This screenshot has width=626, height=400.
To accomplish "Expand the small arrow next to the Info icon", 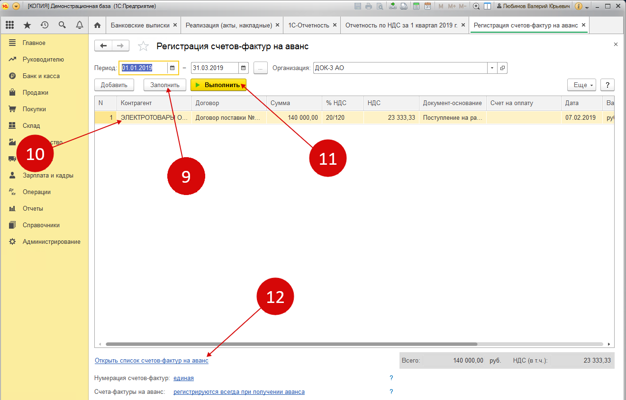I will coord(587,7).
